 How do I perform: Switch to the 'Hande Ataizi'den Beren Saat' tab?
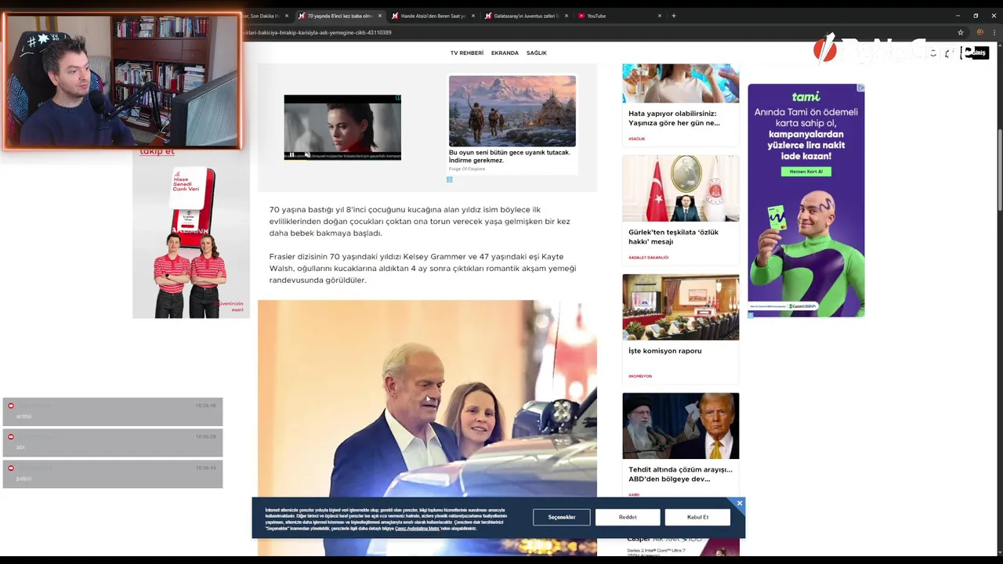coord(433,16)
